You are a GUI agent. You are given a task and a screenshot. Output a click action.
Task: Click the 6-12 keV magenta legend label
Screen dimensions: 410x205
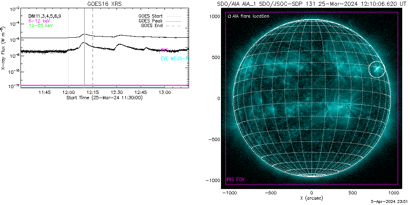[39, 20]
